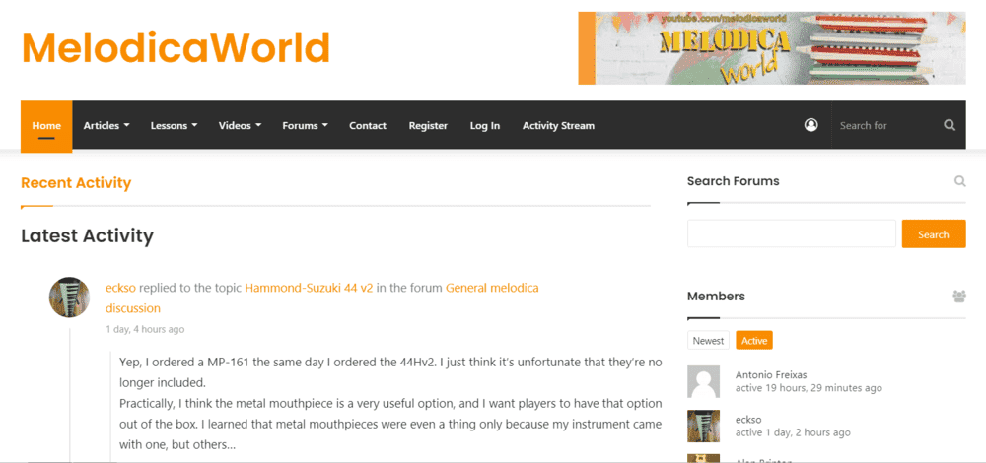
Task: Open Antonio Freixas's member avatar
Action: coord(704,381)
